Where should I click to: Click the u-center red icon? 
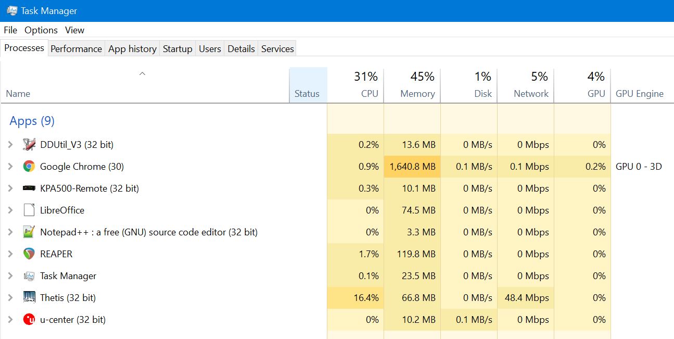(29, 320)
